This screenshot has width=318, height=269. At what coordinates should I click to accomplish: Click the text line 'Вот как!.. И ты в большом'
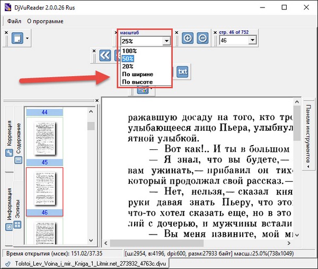227,149
